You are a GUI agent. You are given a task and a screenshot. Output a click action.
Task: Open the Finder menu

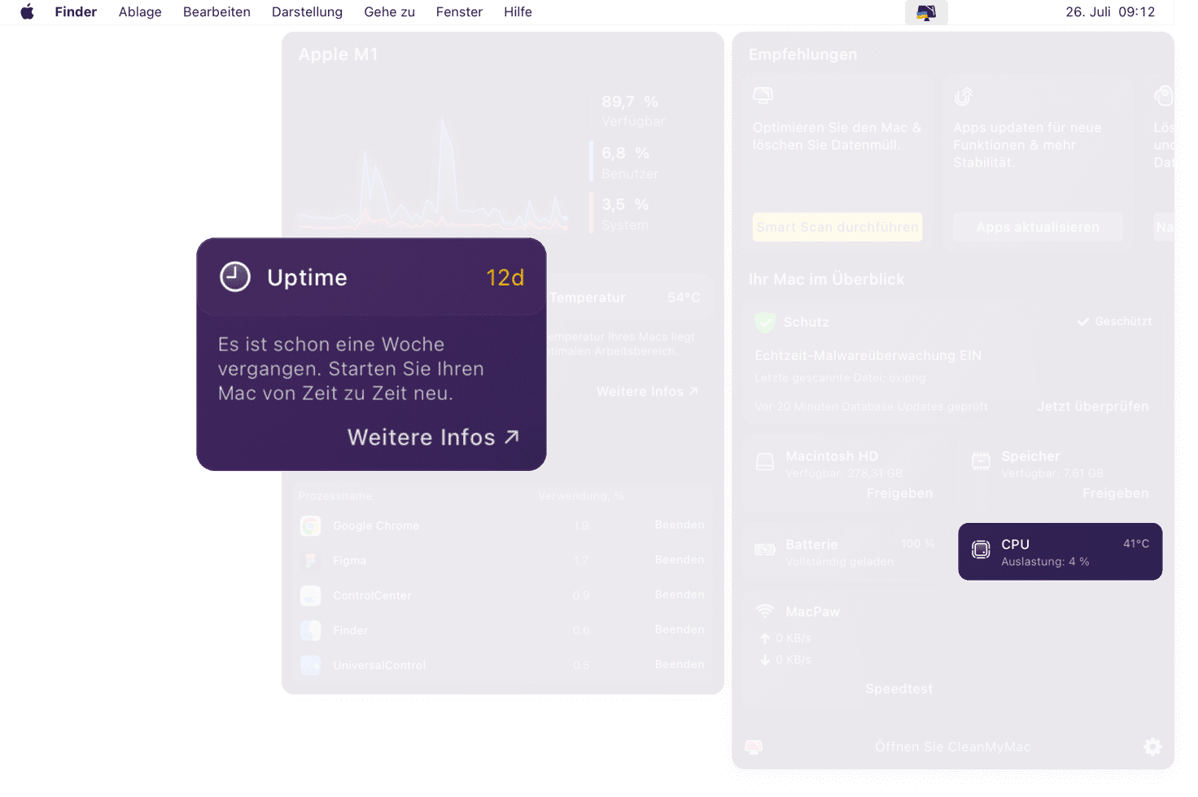pos(76,11)
